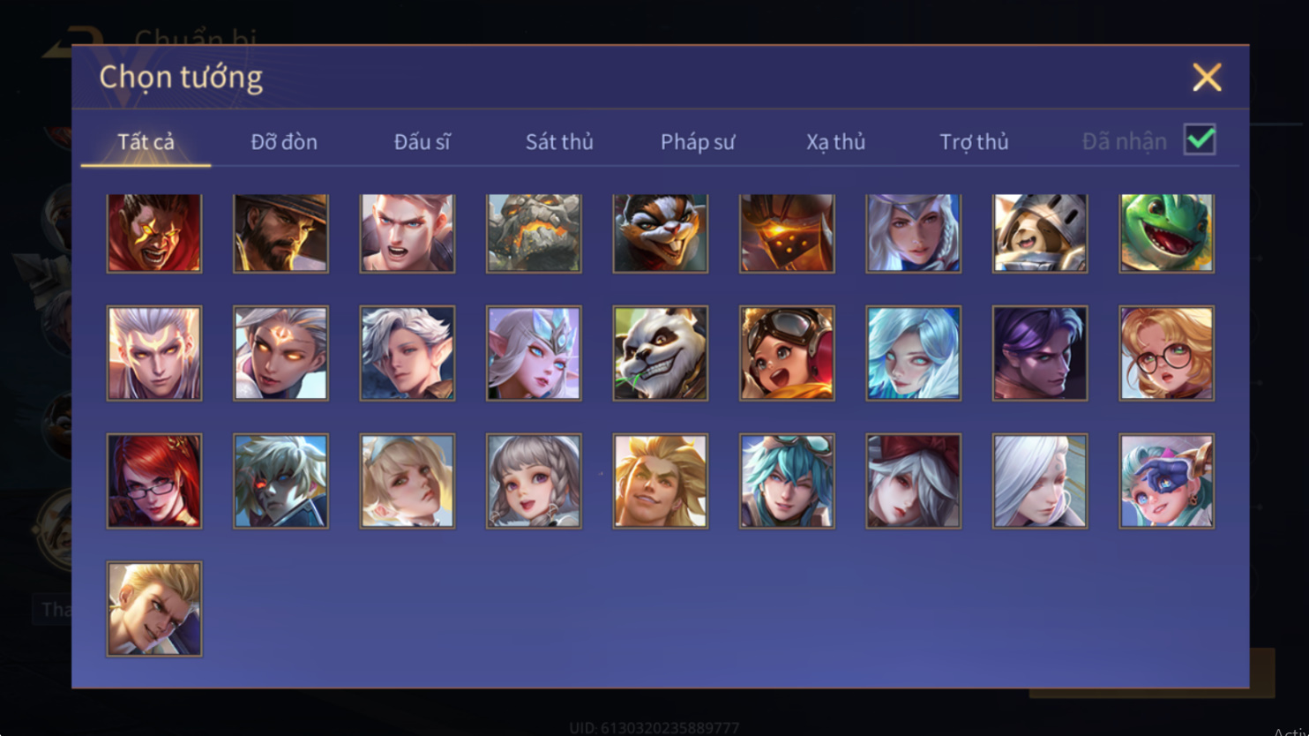1309x736 pixels.
Task: Select the green frog hero portrait
Action: (x=1166, y=233)
